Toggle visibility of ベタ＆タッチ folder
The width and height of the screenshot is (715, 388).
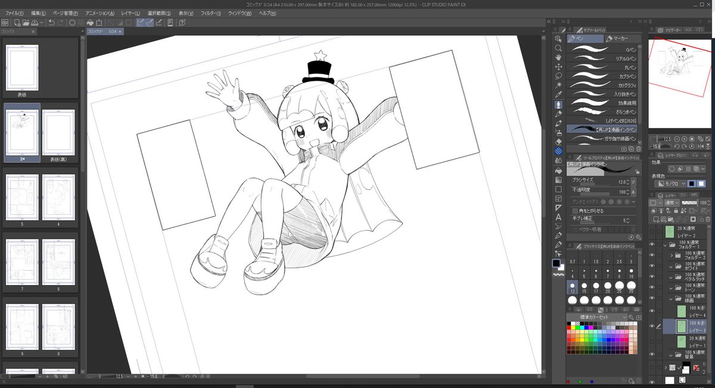pos(651,277)
